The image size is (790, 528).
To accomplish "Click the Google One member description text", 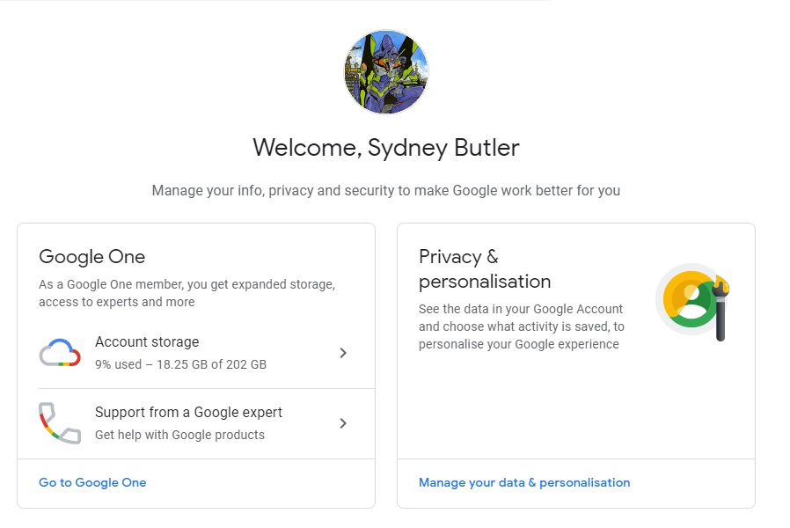I will pos(187,293).
